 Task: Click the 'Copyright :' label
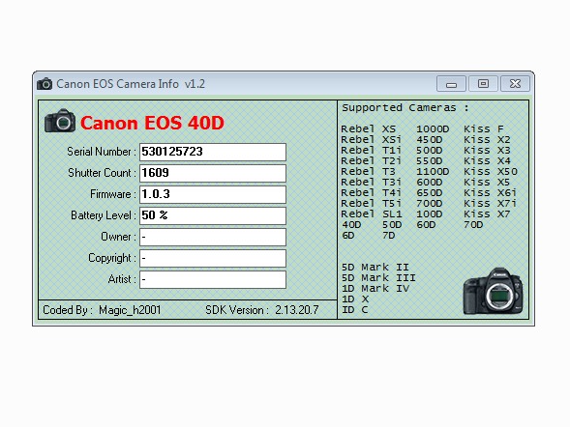(112, 258)
